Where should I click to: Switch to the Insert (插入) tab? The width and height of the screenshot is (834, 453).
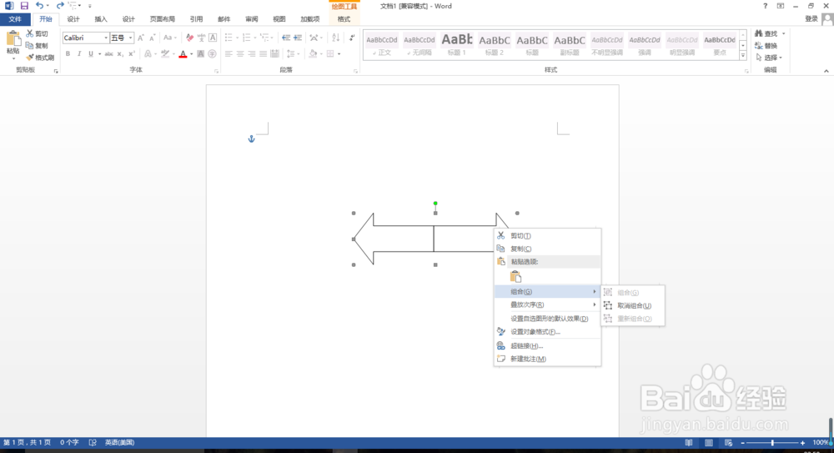pos(101,19)
